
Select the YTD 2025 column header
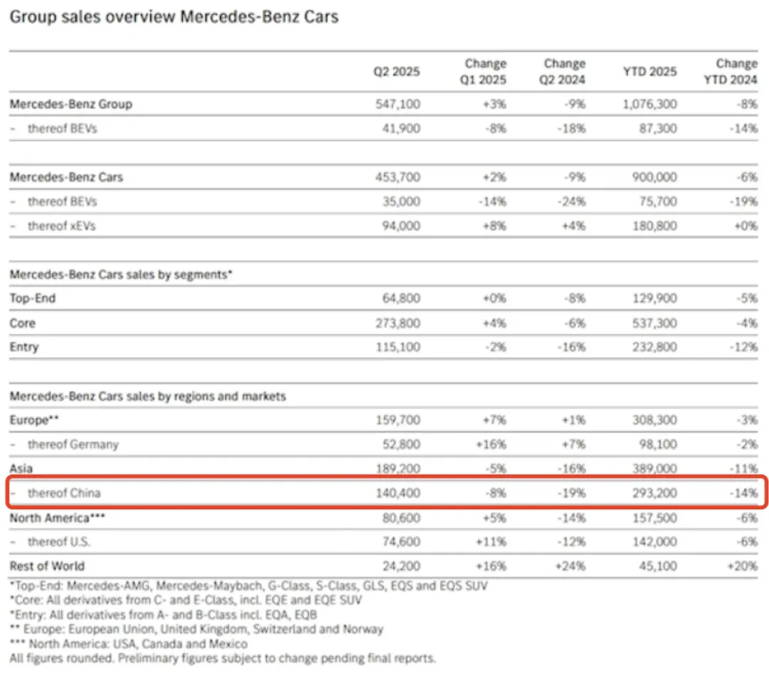click(650, 72)
